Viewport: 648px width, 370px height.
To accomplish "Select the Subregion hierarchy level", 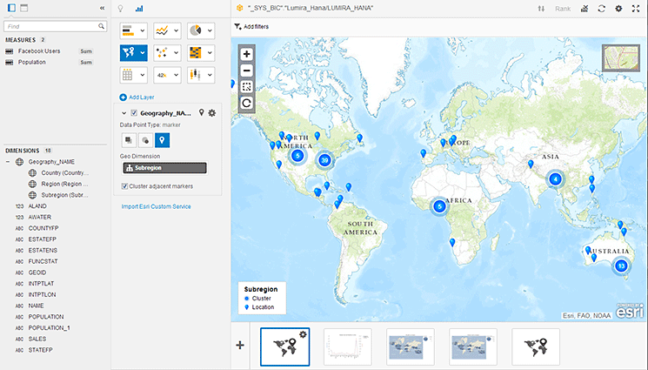I will click(x=64, y=195).
